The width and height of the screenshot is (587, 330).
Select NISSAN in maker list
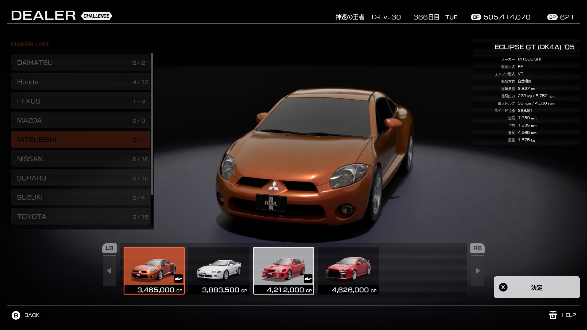point(81,159)
